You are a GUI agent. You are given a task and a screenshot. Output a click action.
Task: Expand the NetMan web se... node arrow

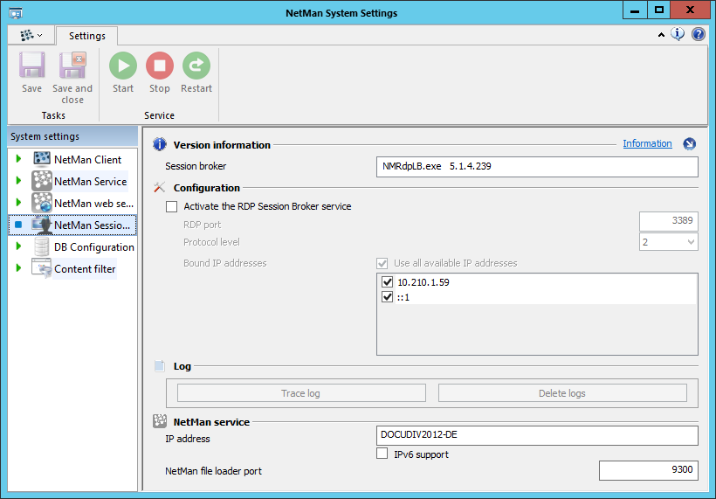18,203
